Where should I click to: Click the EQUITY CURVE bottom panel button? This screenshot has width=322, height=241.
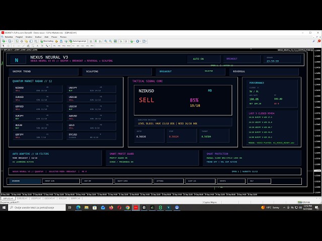(133, 181)
